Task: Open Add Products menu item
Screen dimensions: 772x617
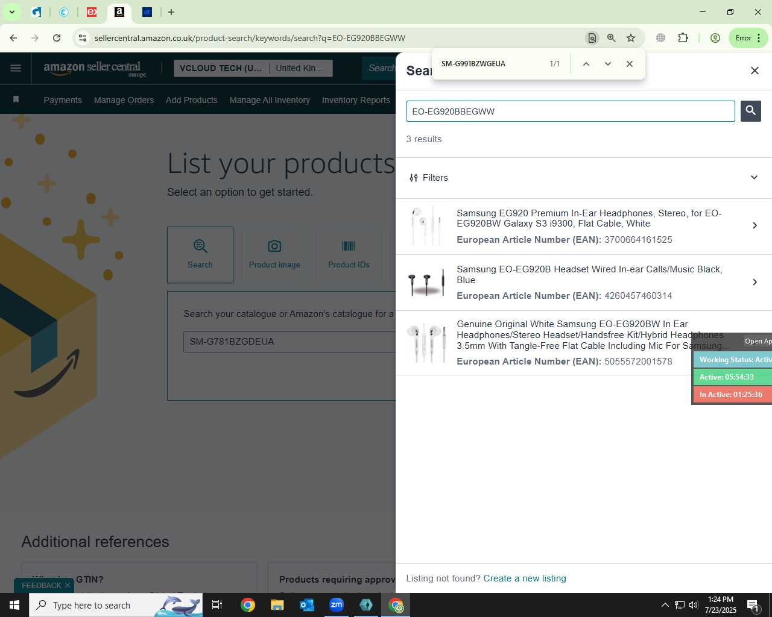Action: [x=192, y=100]
